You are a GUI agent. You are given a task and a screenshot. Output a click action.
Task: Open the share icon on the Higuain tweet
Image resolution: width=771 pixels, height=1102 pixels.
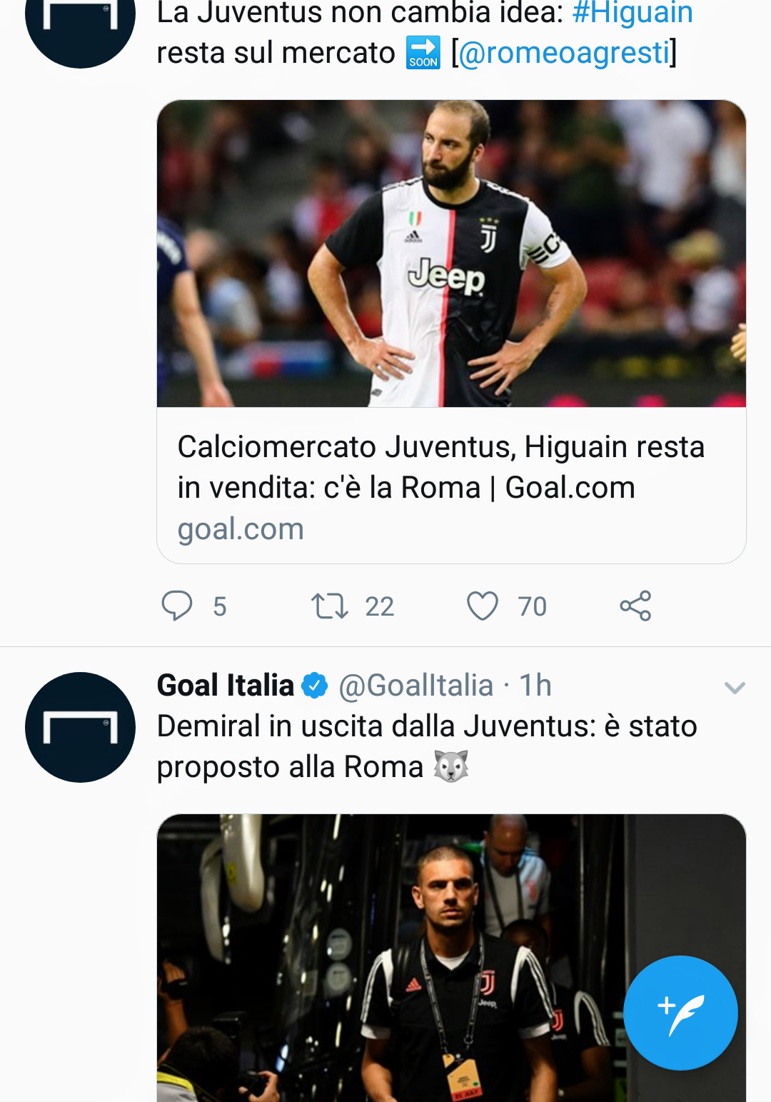coord(635,606)
